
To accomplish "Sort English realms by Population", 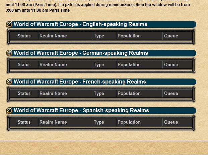I will 129,36.
